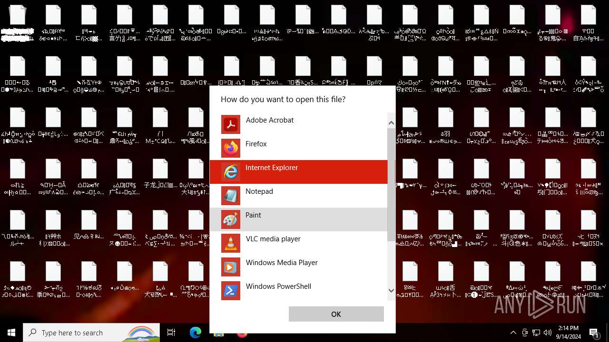Focus the taskbar search box
The width and height of the screenshot is (609, 342).
click(91, 332)
